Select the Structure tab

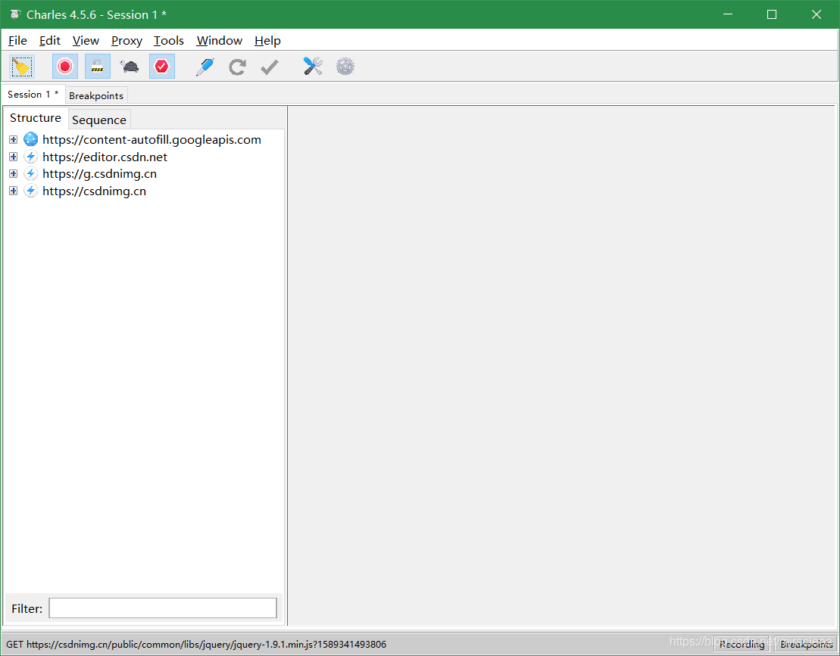pos(36,118)
